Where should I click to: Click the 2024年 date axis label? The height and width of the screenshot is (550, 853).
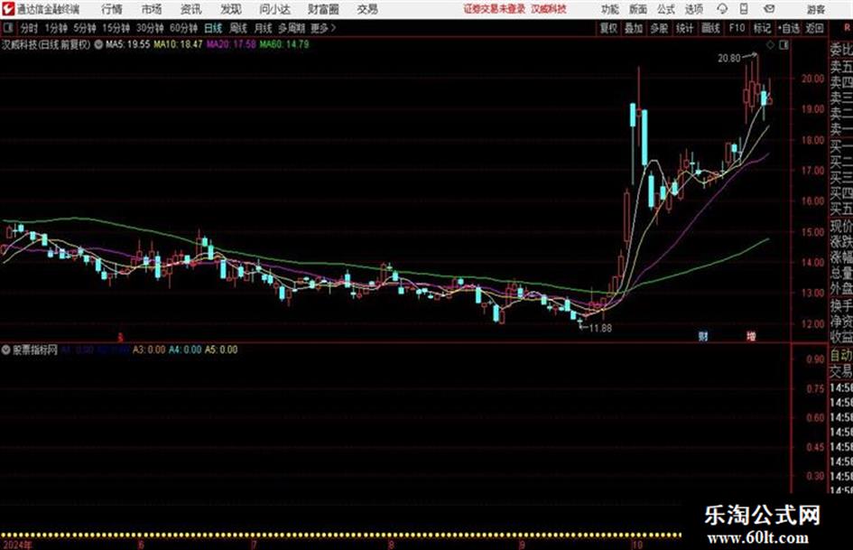17,545
